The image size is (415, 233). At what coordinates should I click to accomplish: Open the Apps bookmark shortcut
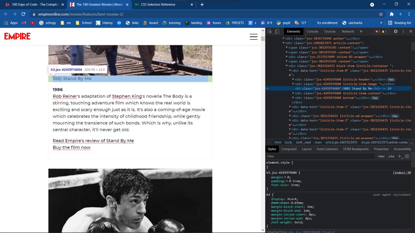click(11, 23)
